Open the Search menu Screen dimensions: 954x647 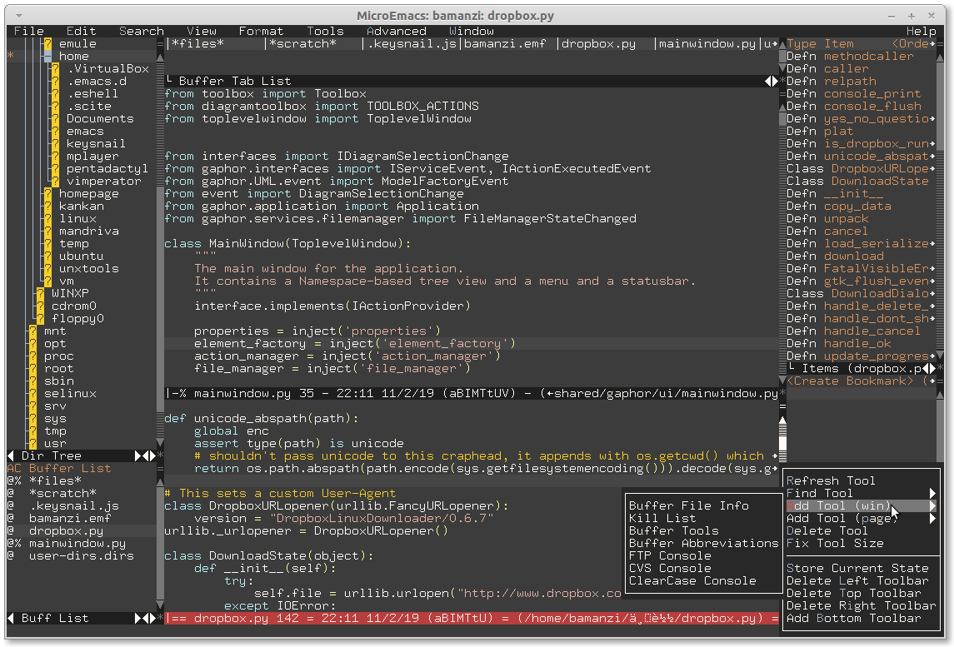pos(141,31)
